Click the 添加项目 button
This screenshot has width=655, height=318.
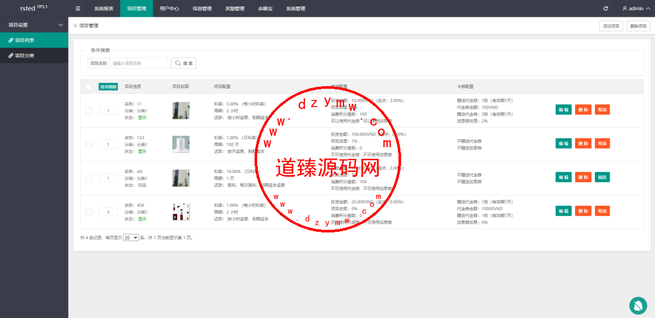[611, 26]
